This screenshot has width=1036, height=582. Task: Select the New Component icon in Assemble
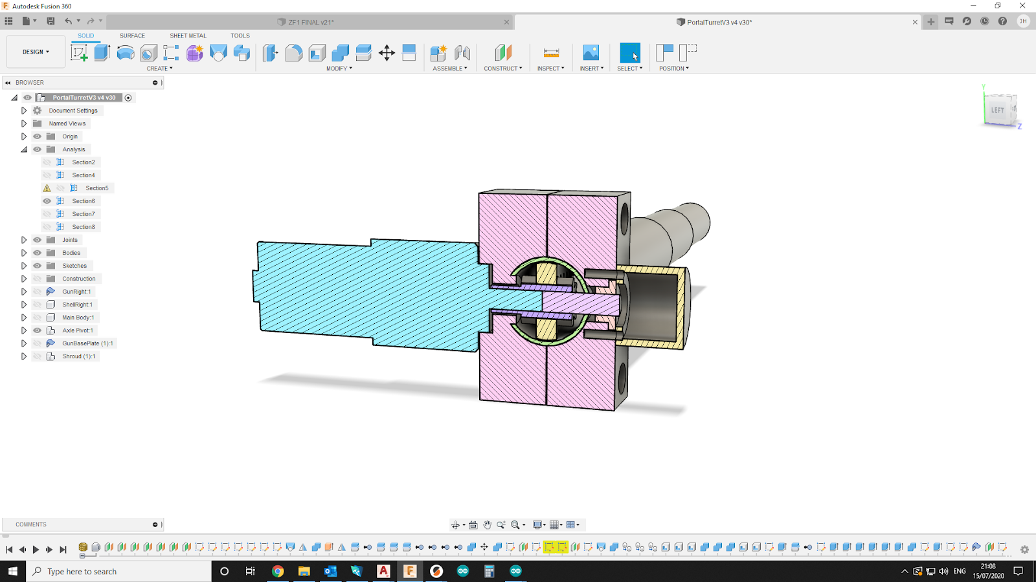coord(438,53)
